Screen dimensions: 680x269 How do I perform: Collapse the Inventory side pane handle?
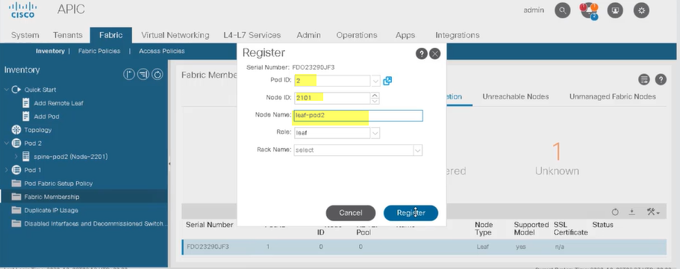click(169, 164)
